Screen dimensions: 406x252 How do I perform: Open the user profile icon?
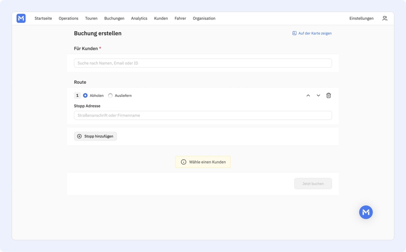(x=385, y=18)
